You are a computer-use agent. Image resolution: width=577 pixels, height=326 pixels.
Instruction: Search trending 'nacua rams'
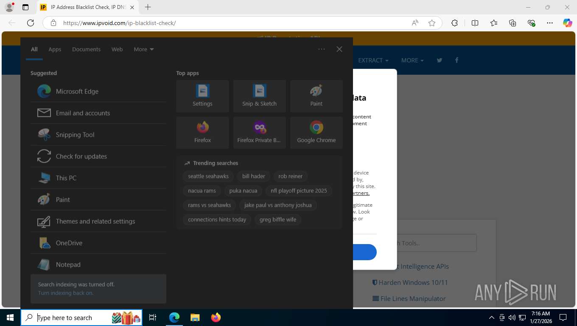click(202, 191)
